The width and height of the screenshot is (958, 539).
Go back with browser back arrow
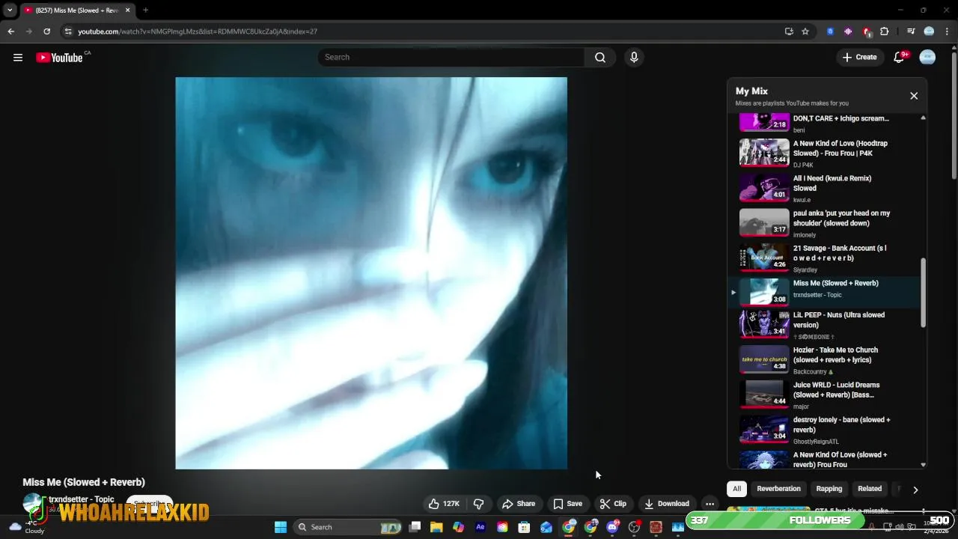pyautogui.click(x=10, y=31)
